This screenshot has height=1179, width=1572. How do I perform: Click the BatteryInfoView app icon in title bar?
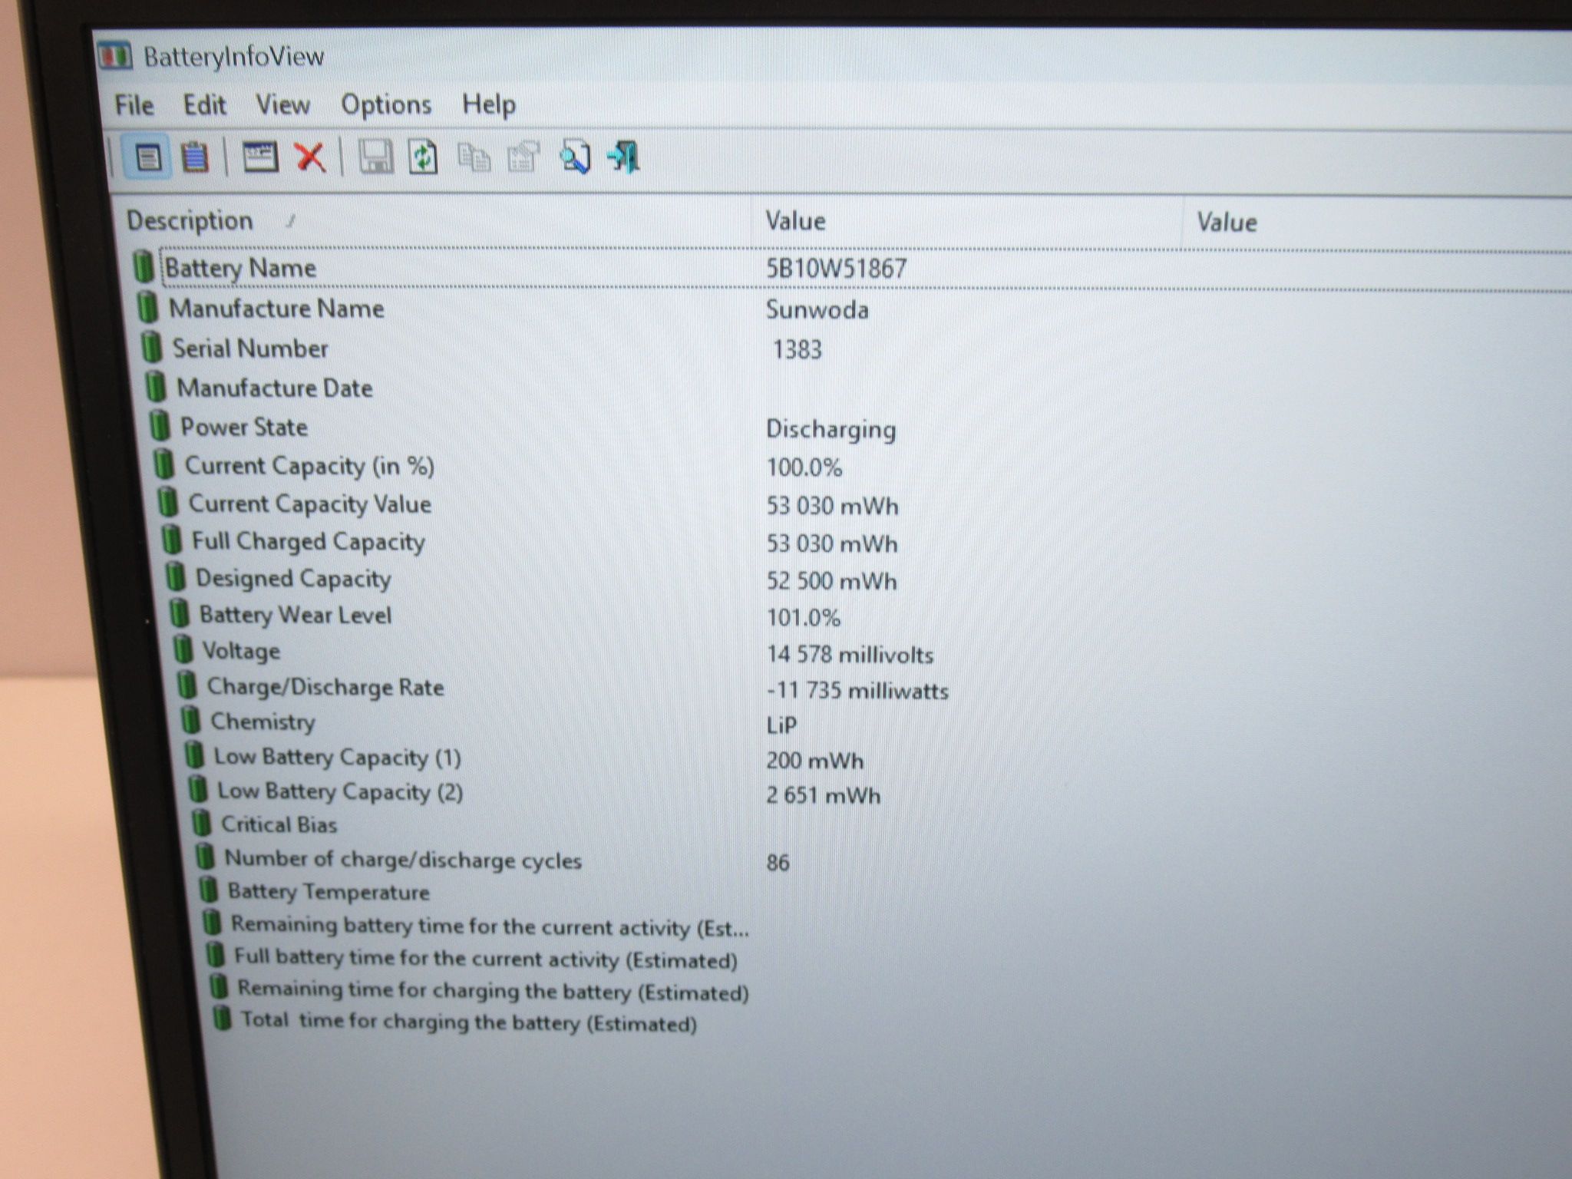115,56
